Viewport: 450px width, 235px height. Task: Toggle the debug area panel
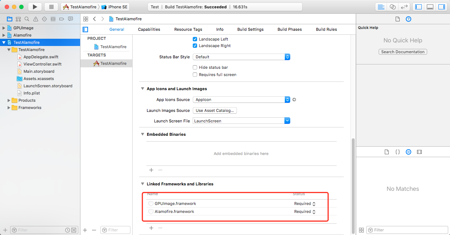point(430,7)
